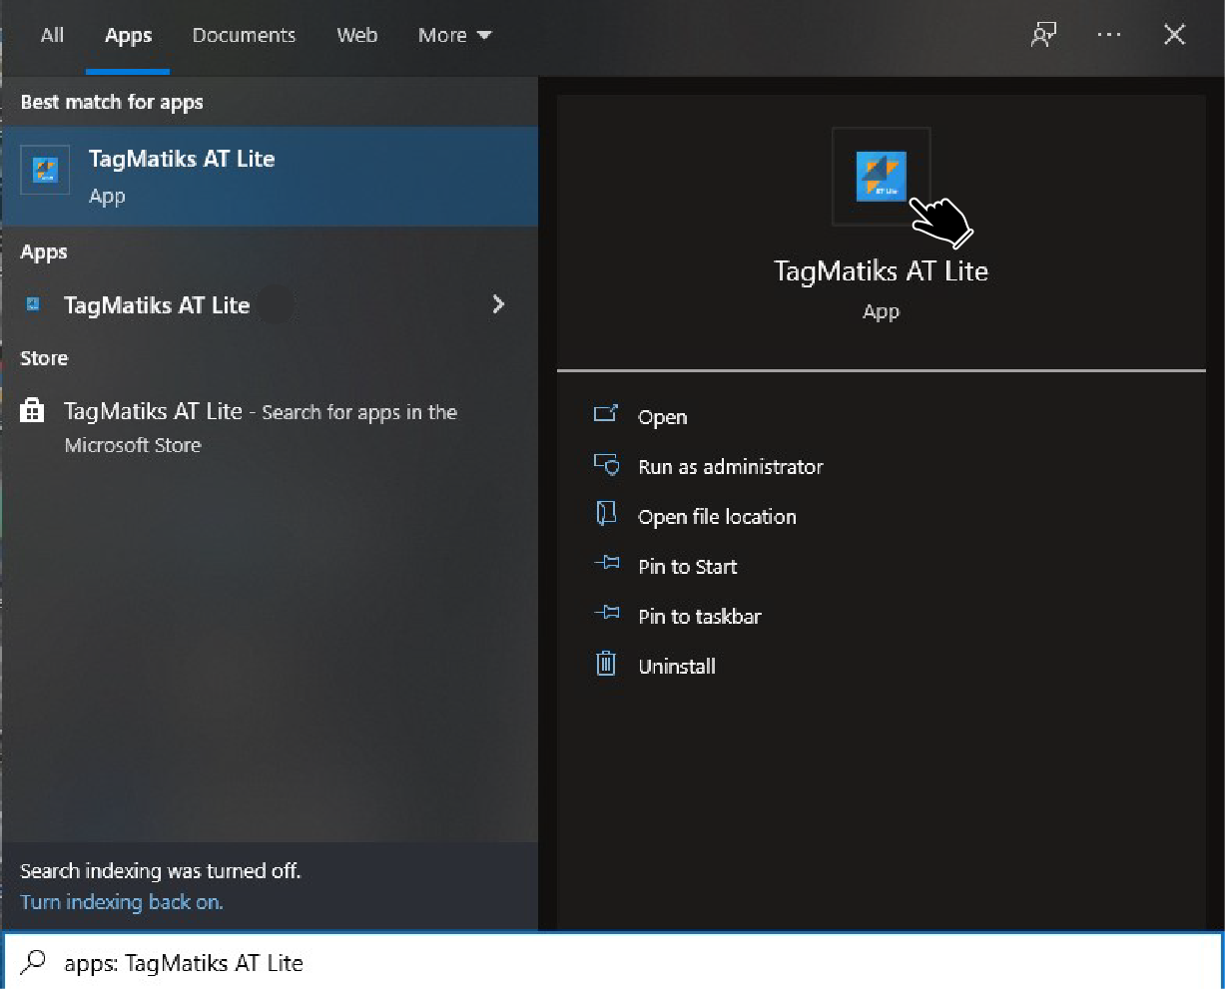Screen dimensions: 1225x989
Task: Click the Open icon in actions list
Action: 606,414
